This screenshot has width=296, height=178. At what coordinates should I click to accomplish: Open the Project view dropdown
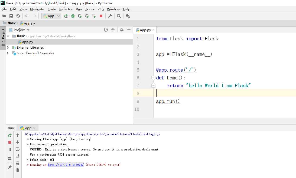click(x=19, y=30)
